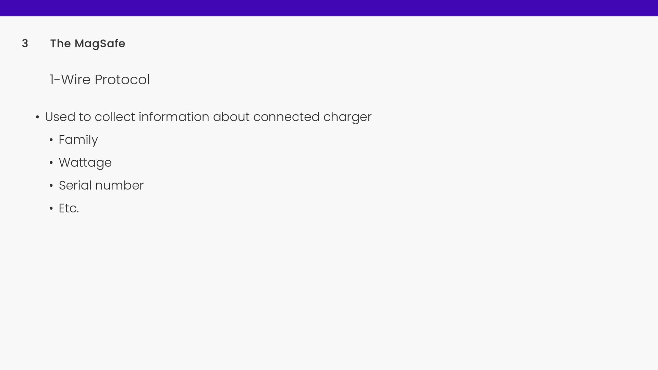Click the word information in main bullet

[174, 117]
